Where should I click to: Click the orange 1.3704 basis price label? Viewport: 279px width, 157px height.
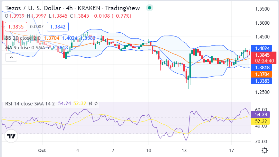(x=261, y=74)
